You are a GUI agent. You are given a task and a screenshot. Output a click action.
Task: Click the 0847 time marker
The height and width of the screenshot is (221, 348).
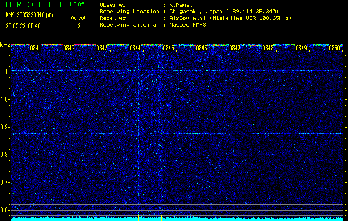point(235,48)
